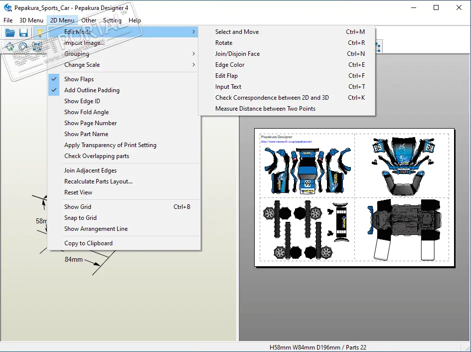This screenshot has width=471, height=352.
Task: Select the Rotate part toolbar icon
Action: 23,47
